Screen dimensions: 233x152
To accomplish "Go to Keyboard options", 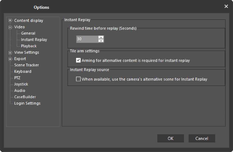I will 23,72.
